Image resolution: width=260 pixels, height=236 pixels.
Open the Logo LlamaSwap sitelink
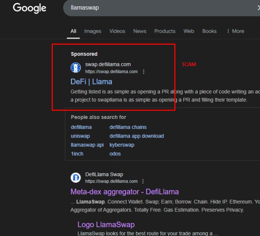pyautogui.click(x=106, y=224)
